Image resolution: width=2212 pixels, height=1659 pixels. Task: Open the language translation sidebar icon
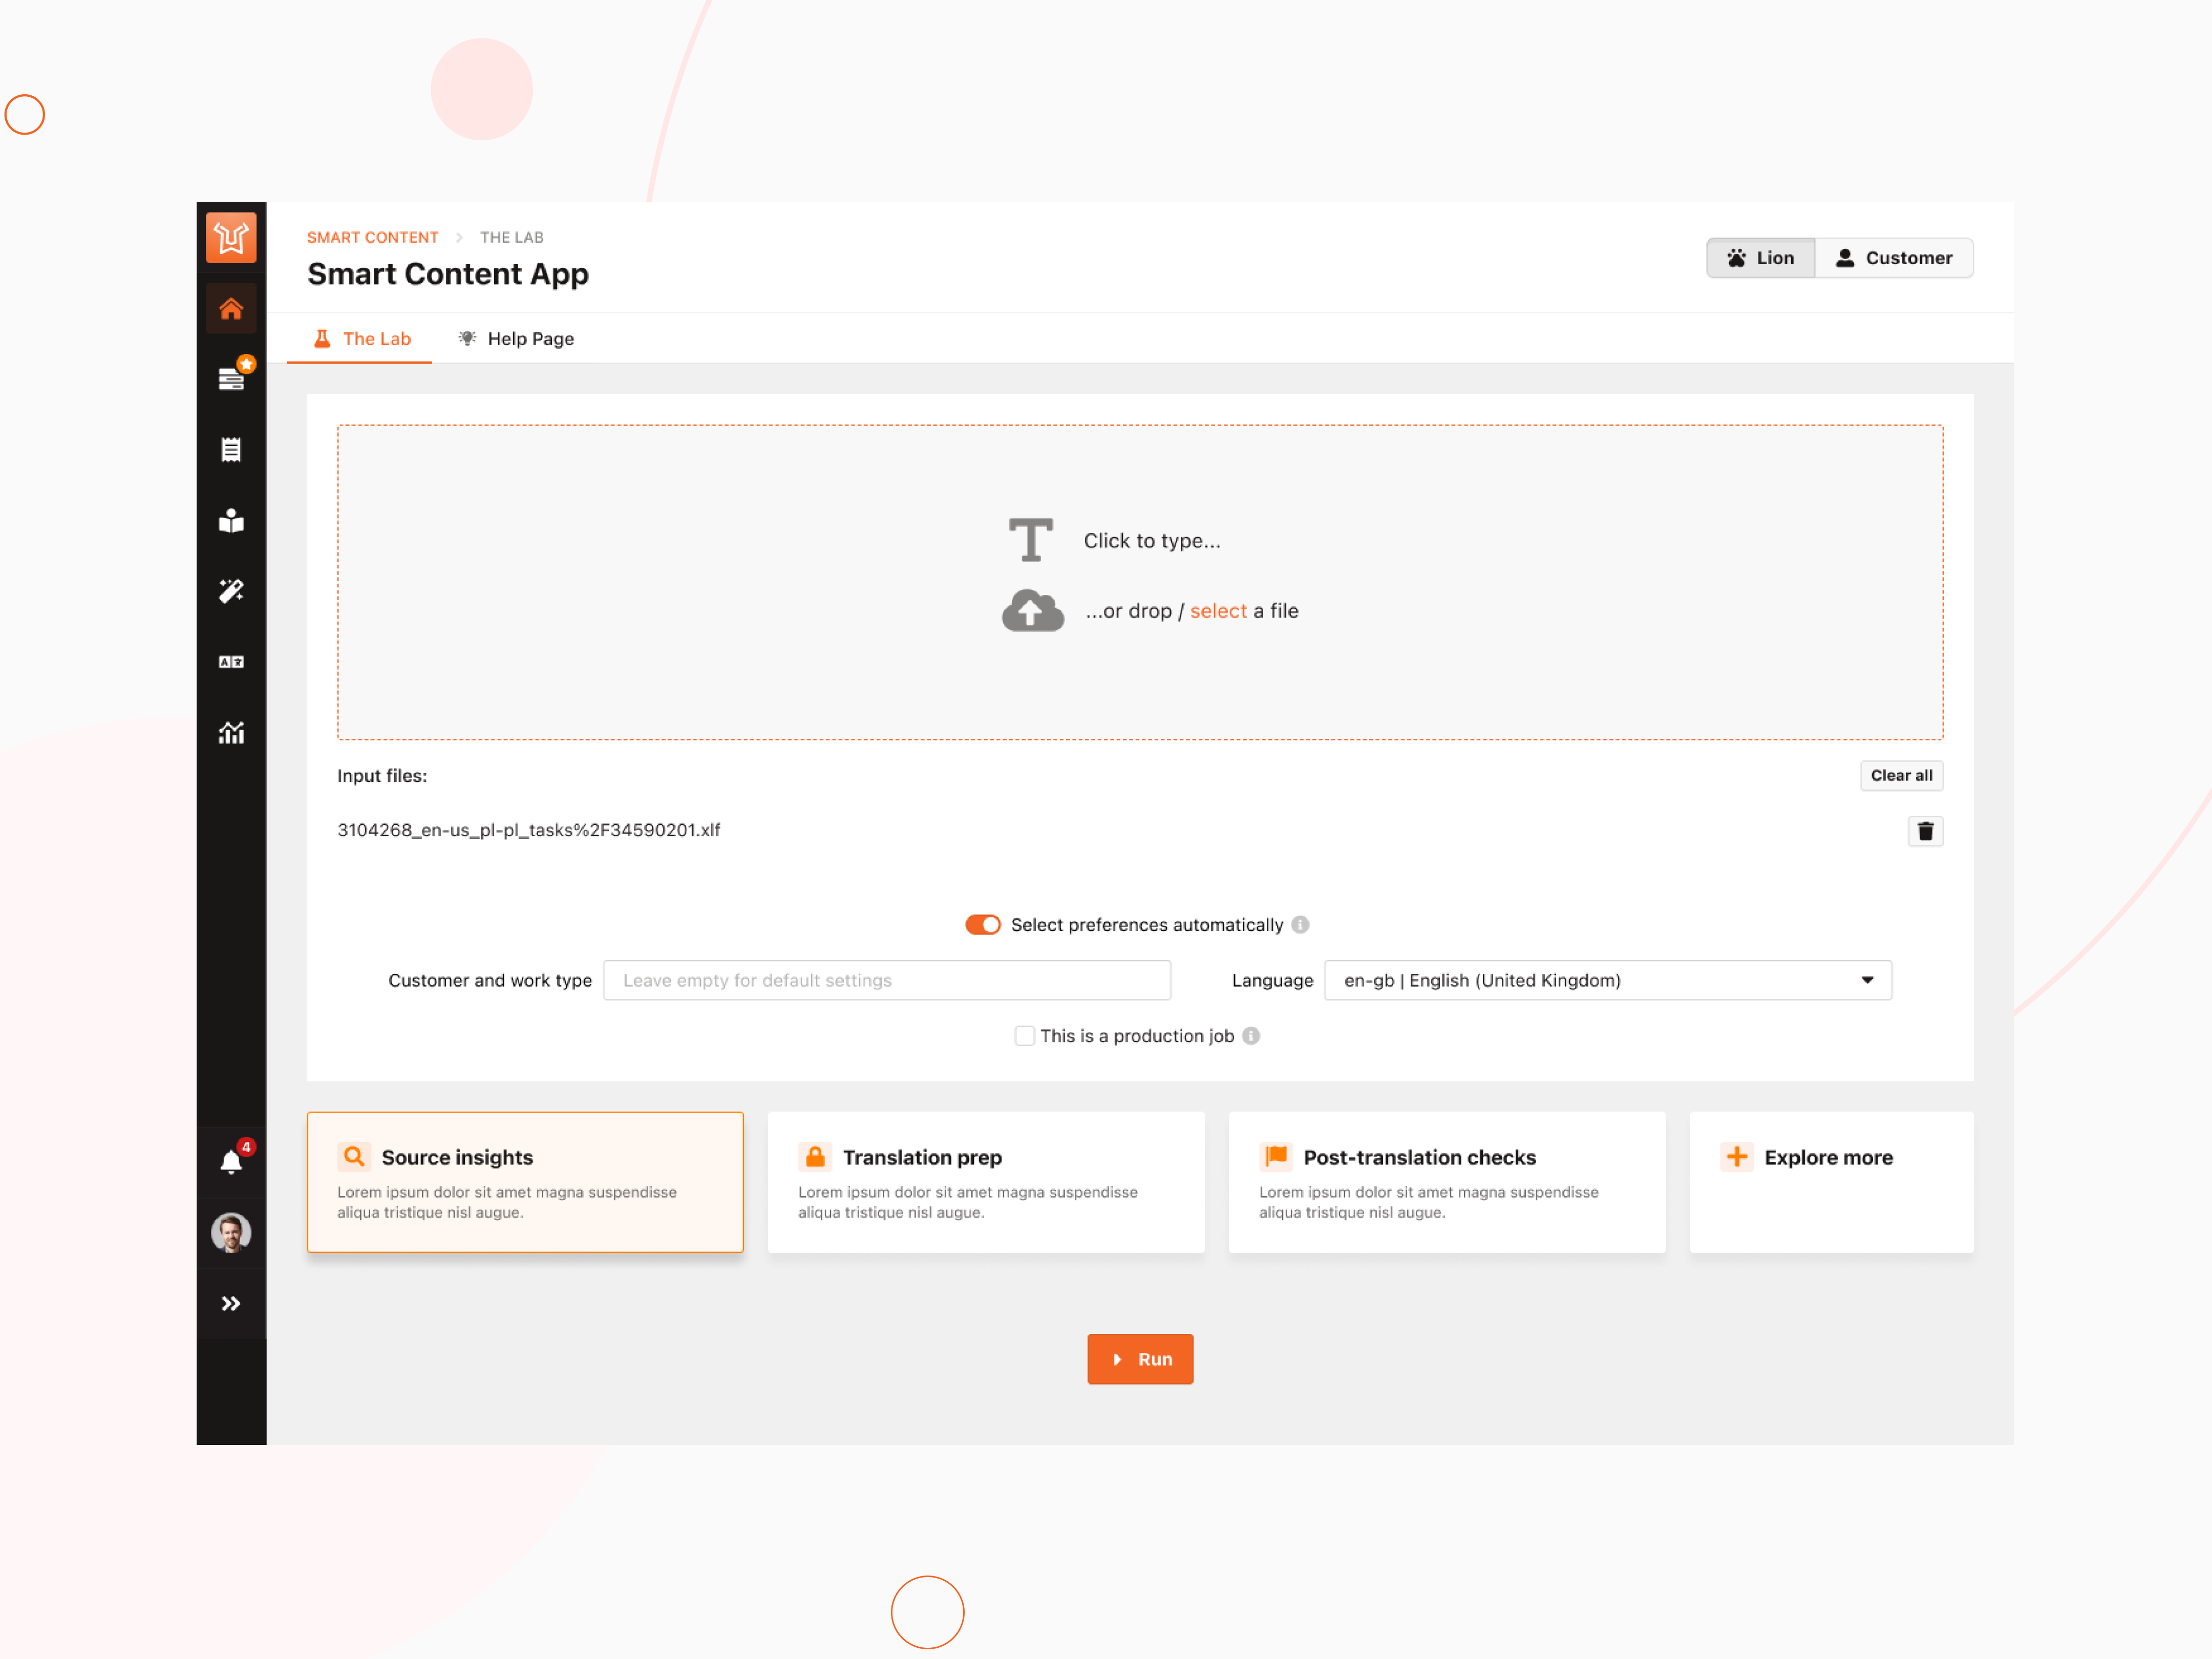tap(231, 662)
